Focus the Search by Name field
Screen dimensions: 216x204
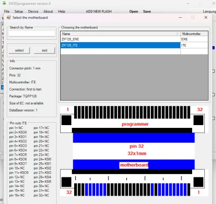[32, 33]
